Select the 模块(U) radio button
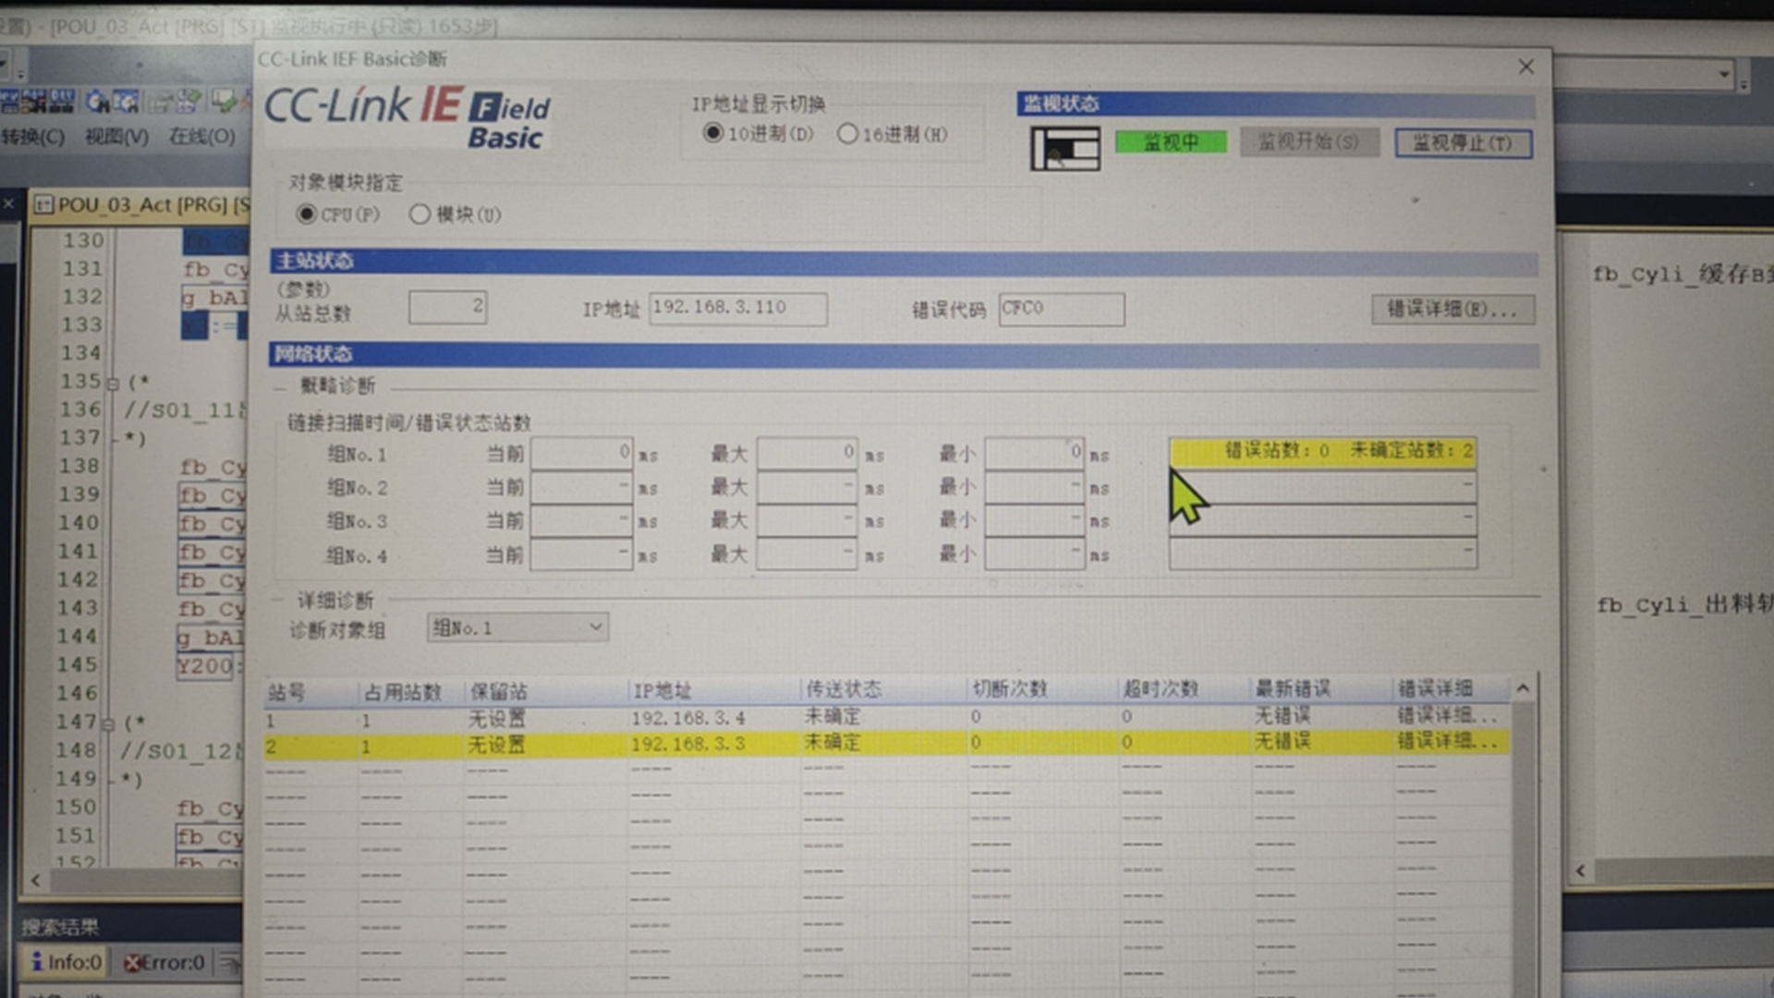 (421, 214)
